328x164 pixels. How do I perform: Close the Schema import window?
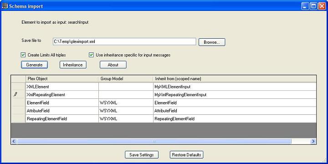tap(322, 6)
